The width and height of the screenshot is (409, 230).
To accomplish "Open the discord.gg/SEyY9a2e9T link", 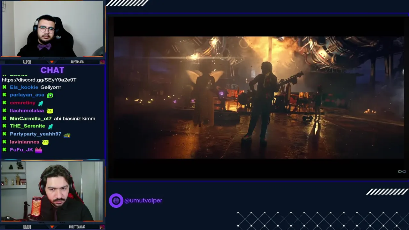I will [x=39, y=80].
